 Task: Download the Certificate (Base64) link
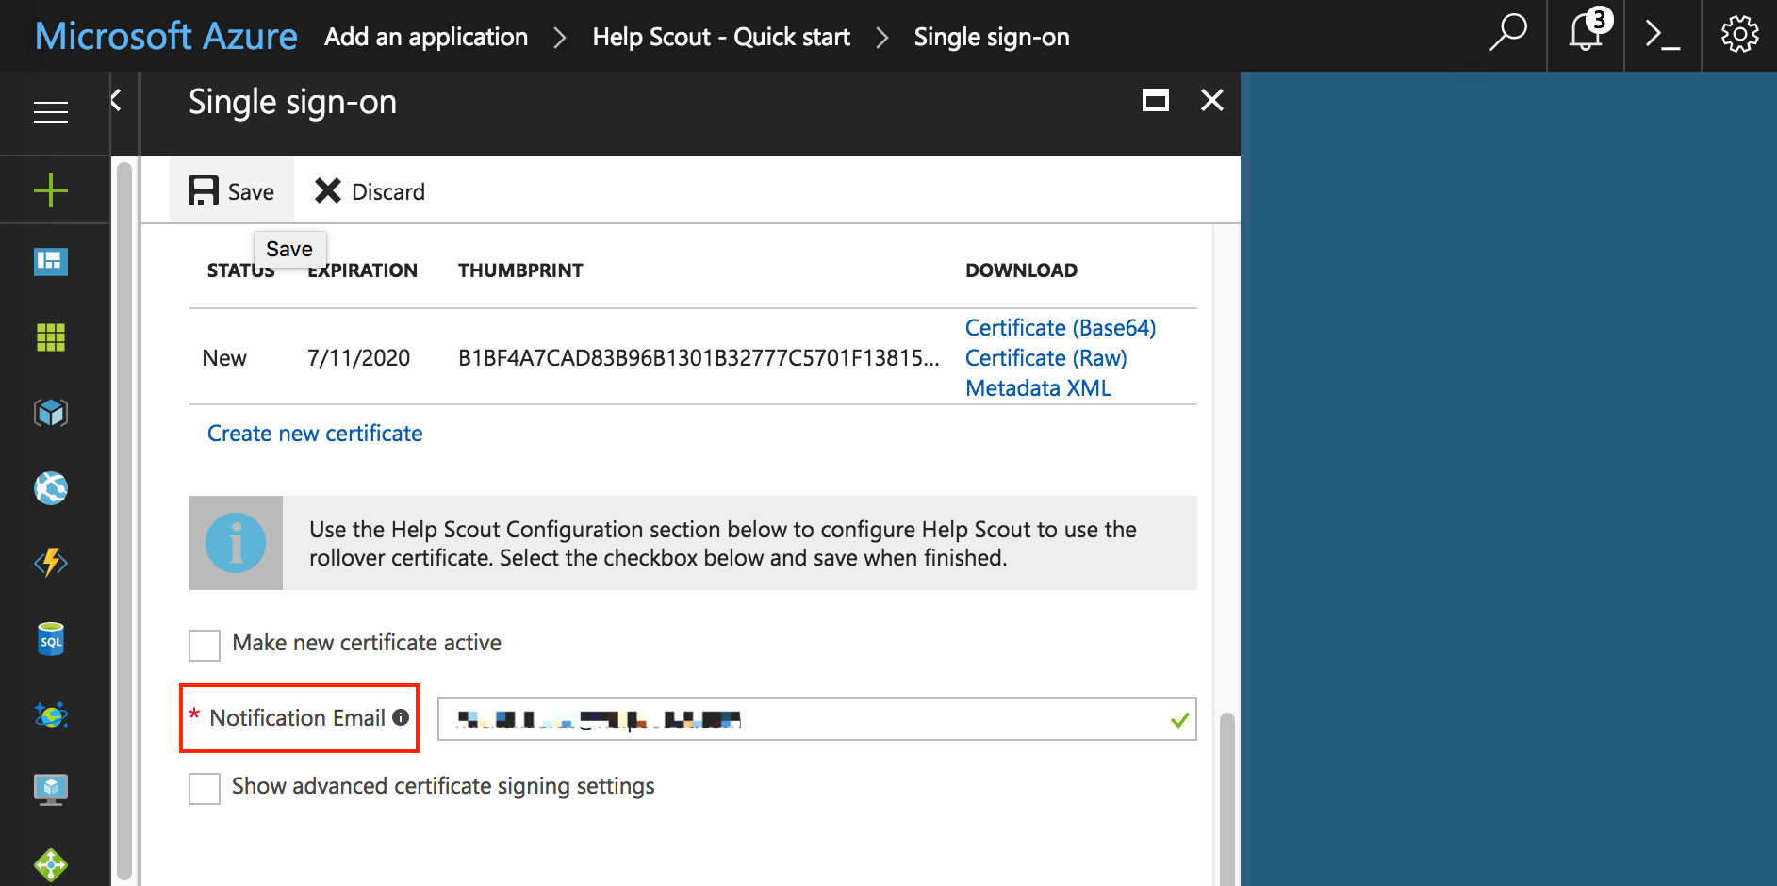1061,328
